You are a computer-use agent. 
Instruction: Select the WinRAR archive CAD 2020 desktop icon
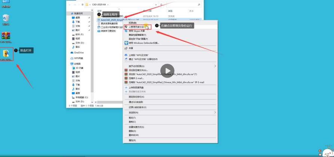(x=6, y=37)
